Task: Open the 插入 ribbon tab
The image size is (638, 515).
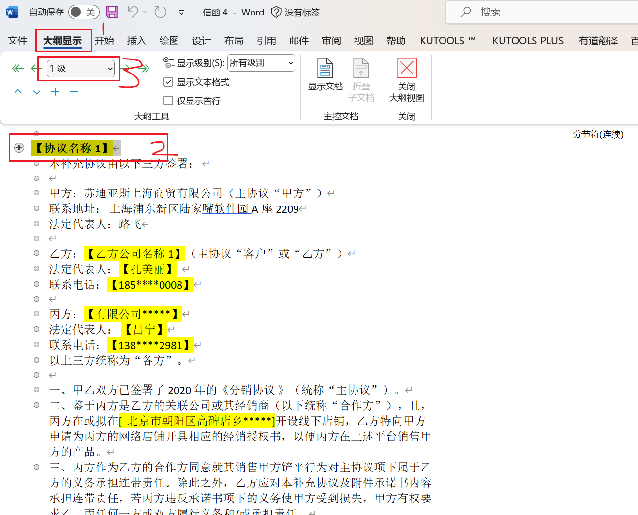Action: tap(136, 41)
